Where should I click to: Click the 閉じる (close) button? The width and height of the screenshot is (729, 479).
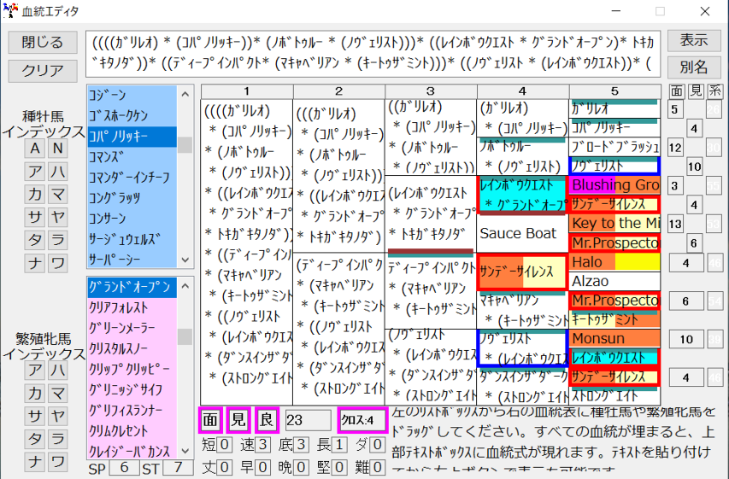(x=43, y=43)
